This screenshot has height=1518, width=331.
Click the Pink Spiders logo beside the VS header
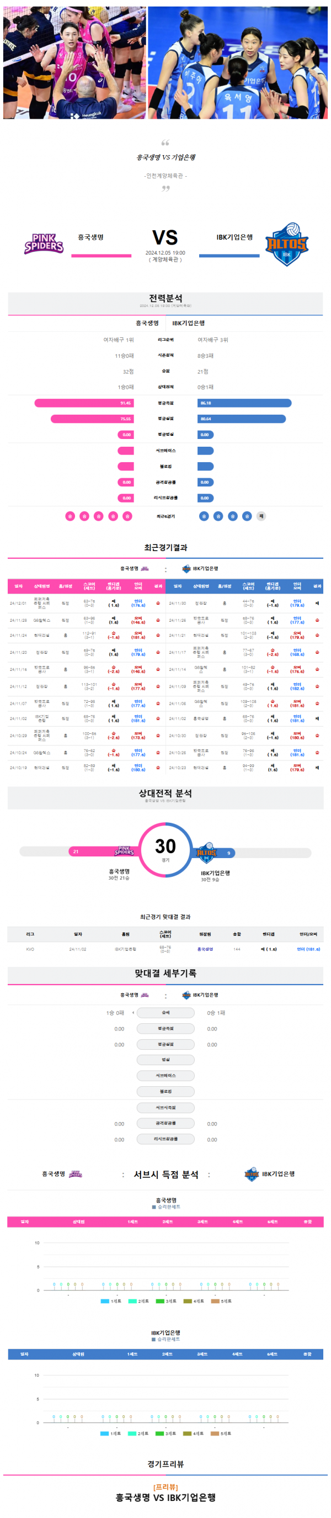click(x=44, y=244)
